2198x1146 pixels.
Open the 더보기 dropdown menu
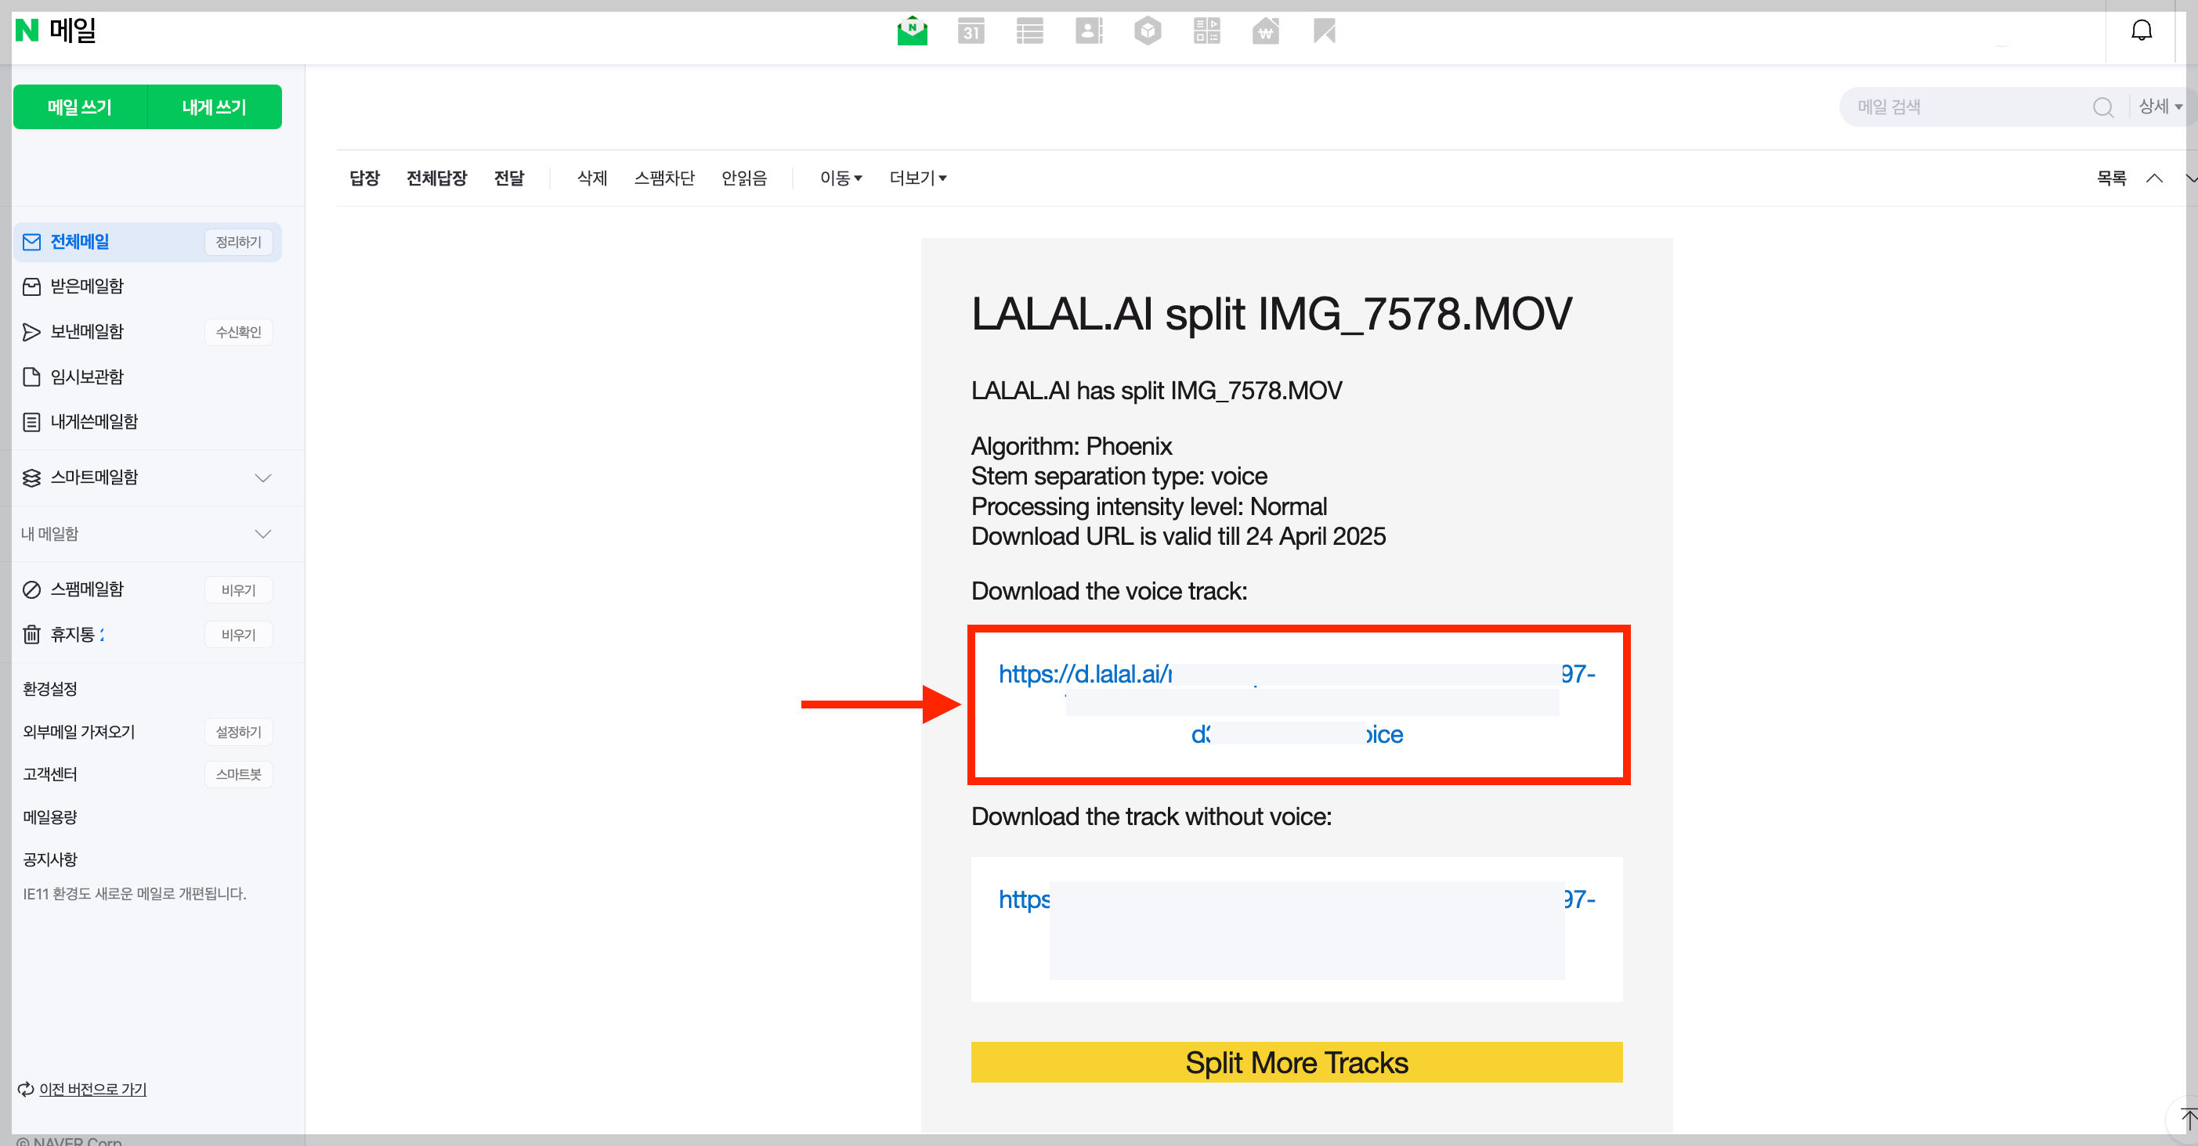click(917, 178)
